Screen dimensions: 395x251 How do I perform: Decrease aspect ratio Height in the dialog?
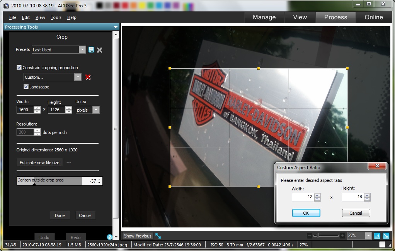tap(367, 199)
